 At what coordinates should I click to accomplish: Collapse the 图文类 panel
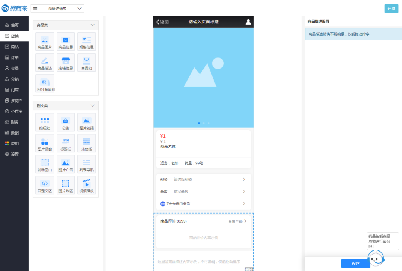pyautogui.click(x=93, y=106)
